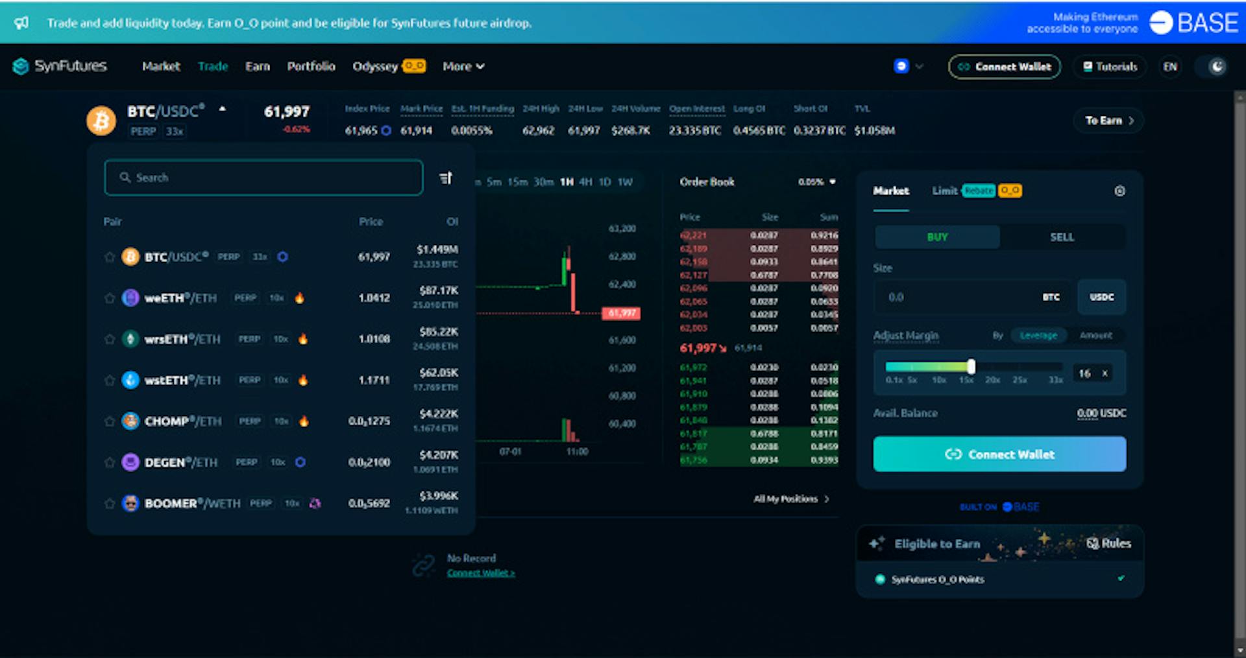Click the purple icon on BOOMER row

[x=315, y=503]
